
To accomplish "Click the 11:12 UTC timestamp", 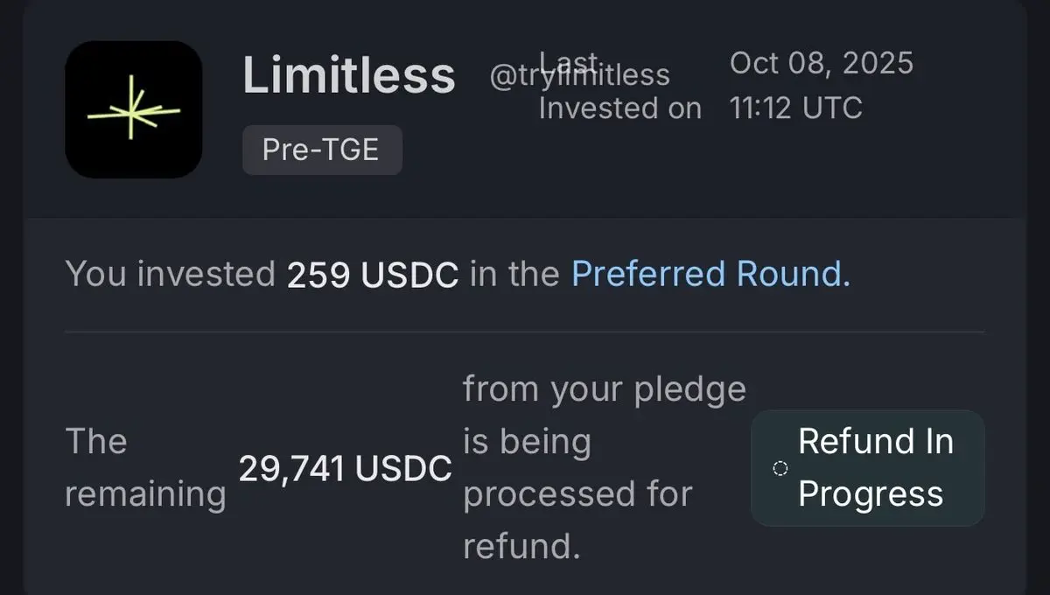I will click(x=795, y=108).
